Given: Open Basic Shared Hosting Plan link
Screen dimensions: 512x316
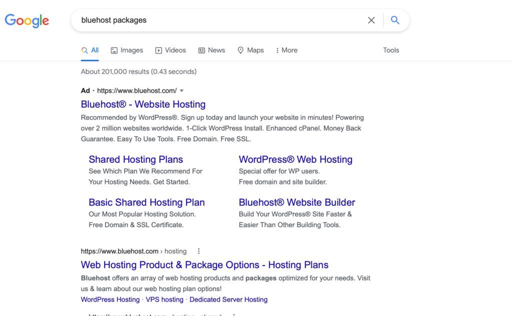Looking at the screenshot, I should point(146,203).
